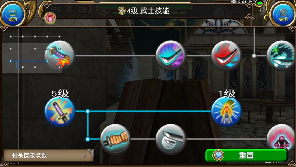Open the pink gift box
The image size is (296, 167).
click(x=50, y=18)
